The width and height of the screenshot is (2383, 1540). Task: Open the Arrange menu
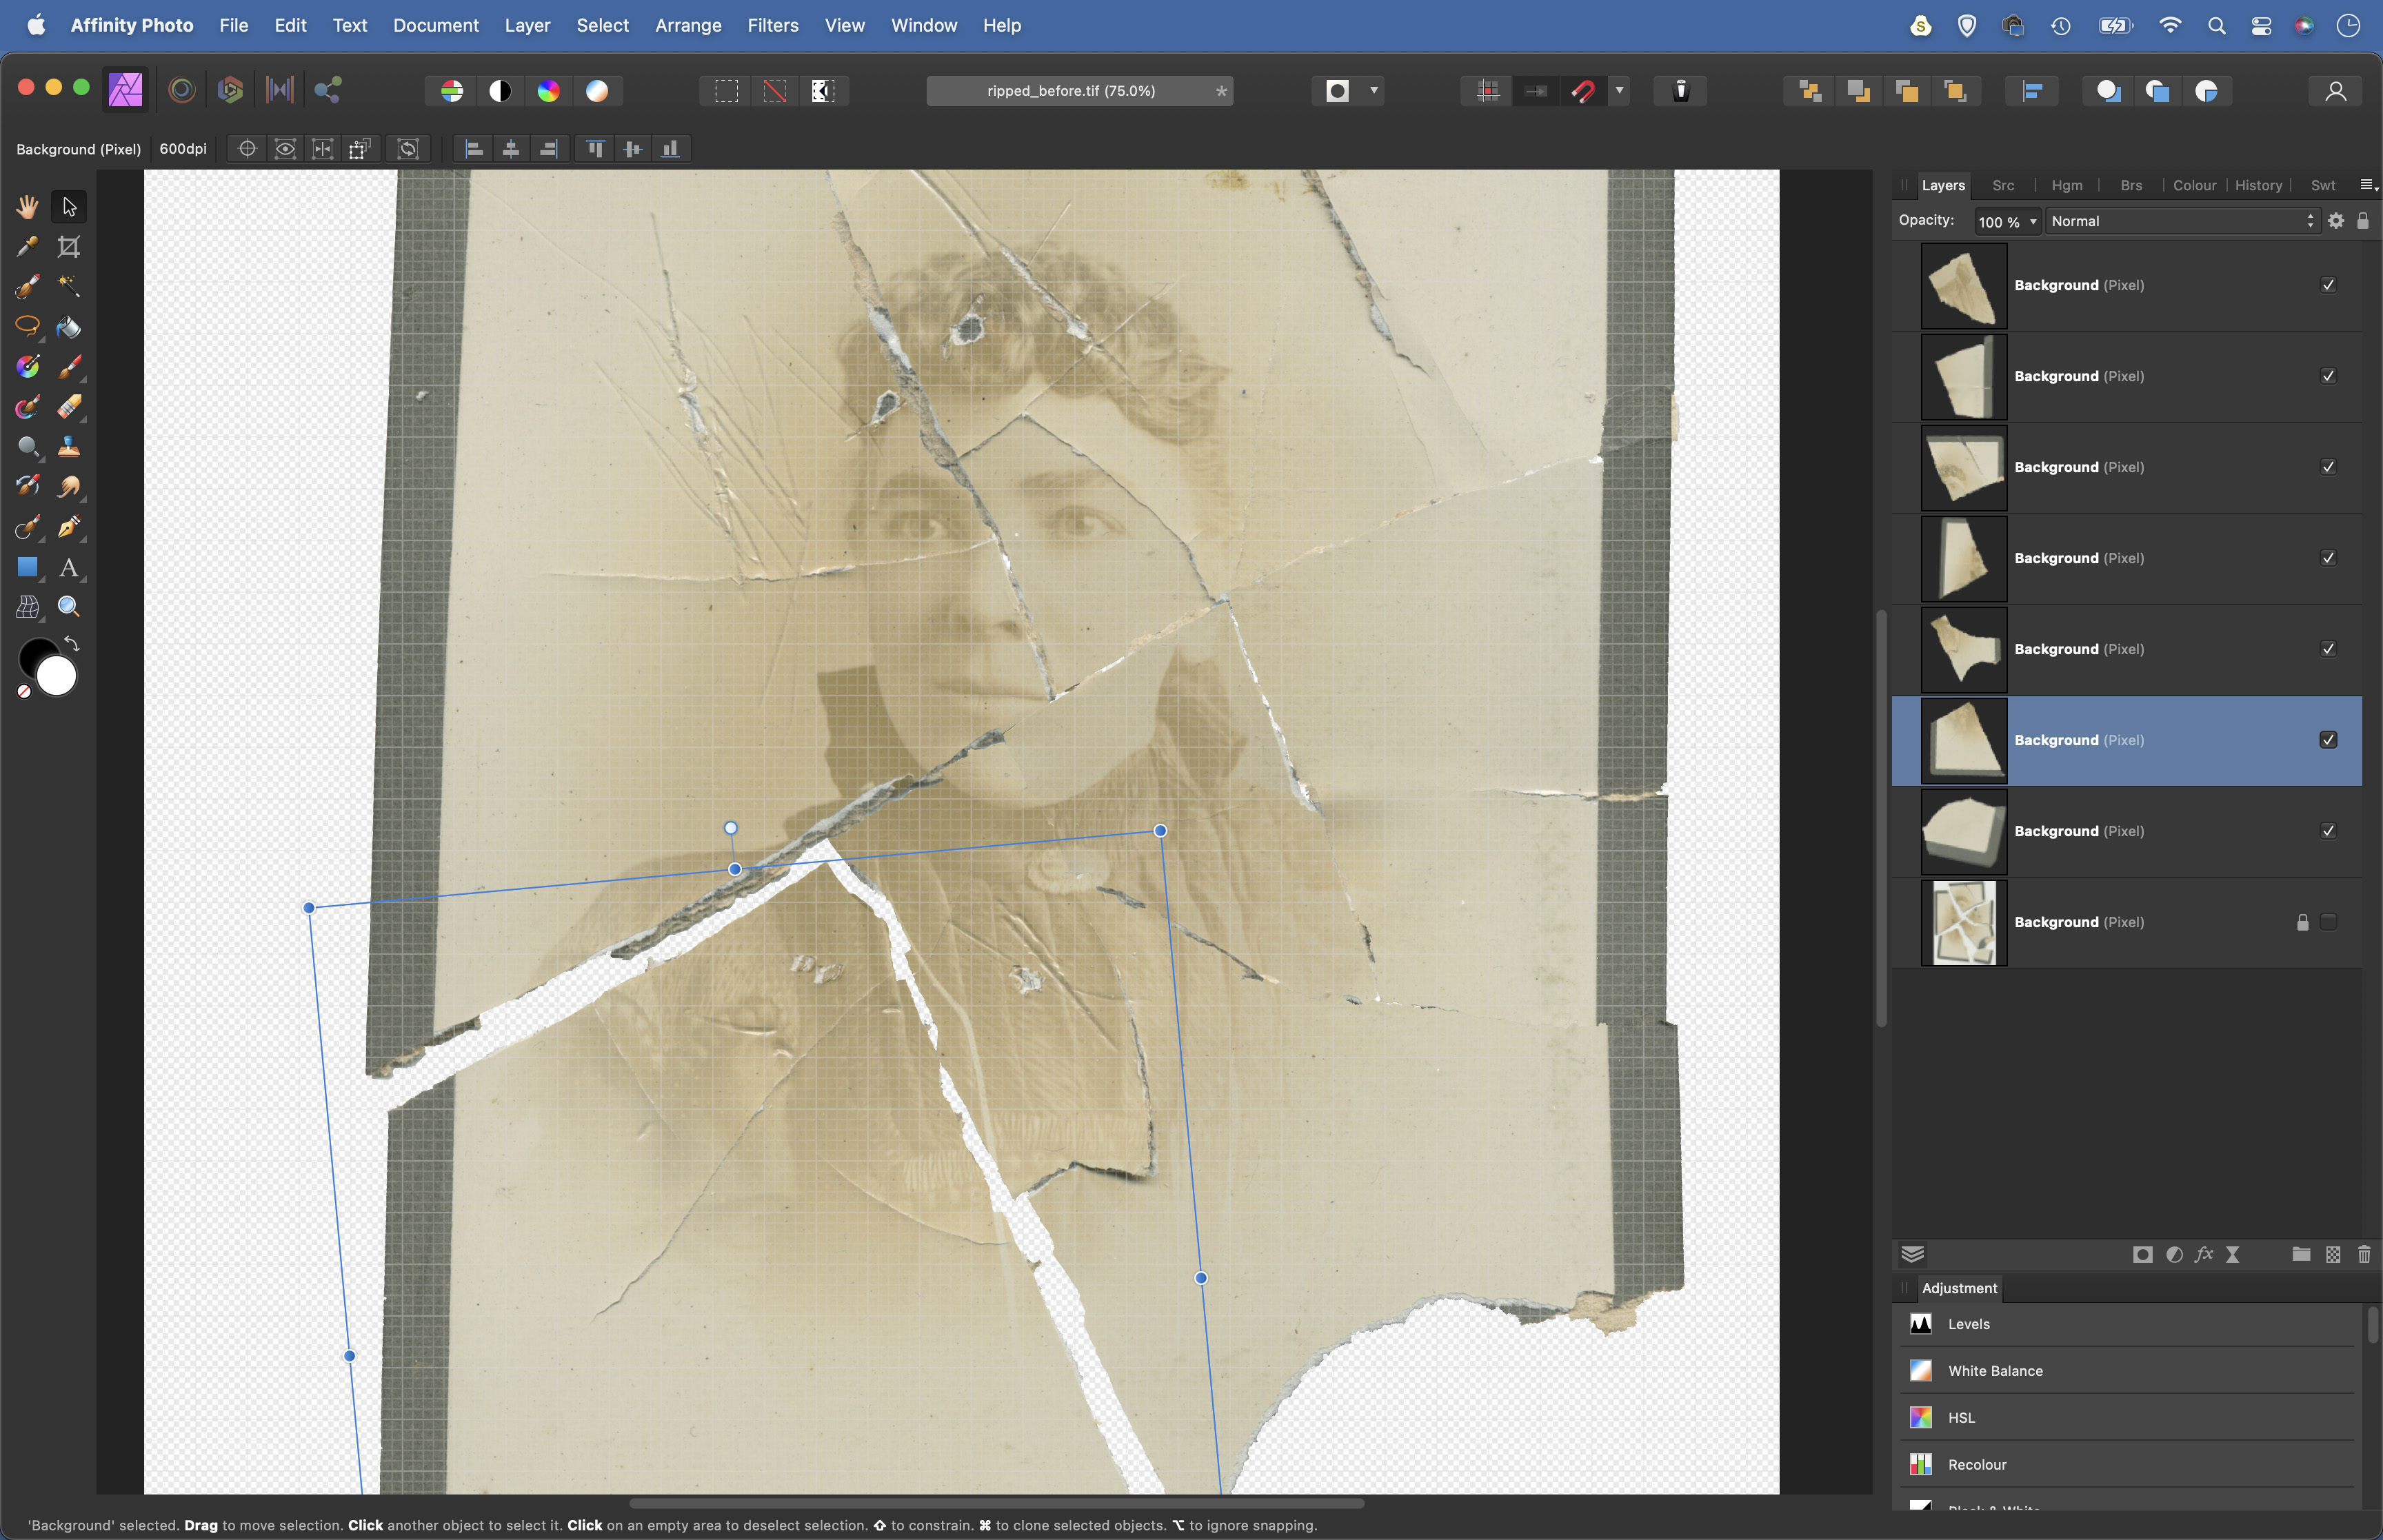(x=688, y=25)
